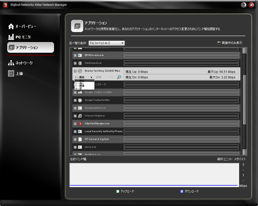Switch to the PC モニタ page
Image resolution: width=258 pixels, height=206 pixels.
click(19, 37)
